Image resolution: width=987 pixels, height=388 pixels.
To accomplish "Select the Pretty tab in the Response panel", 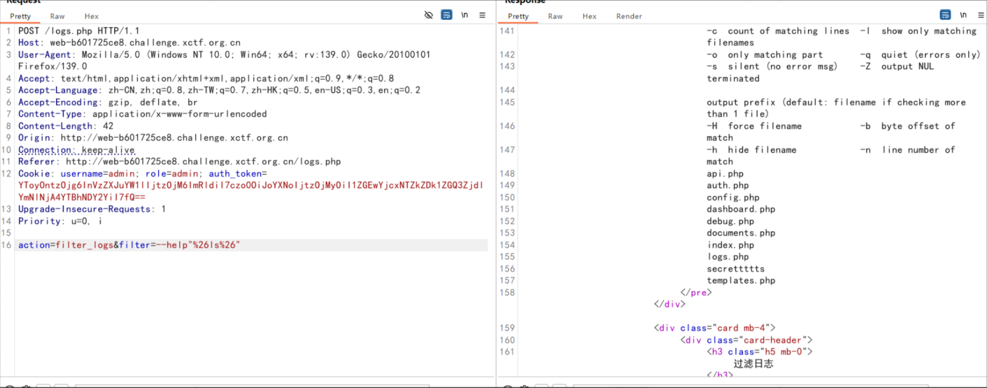I will [x=519, y=17].
